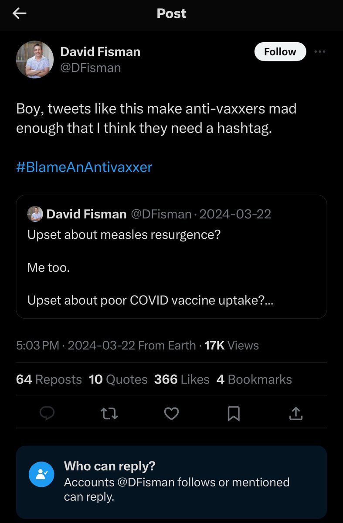Tap the 4 Bookmarks count

254,379
